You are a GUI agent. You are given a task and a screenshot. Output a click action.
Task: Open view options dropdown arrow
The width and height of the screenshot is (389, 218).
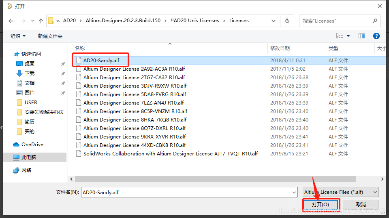click(x=348, y=36)
